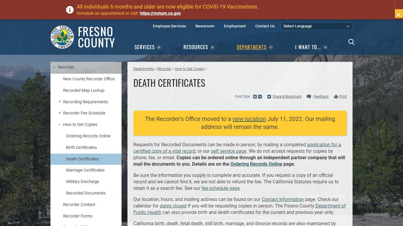The height and width of the screenshot is (226, 403).
Task: Click the Share & Bookmark plus icon
Action: [269, 97]
